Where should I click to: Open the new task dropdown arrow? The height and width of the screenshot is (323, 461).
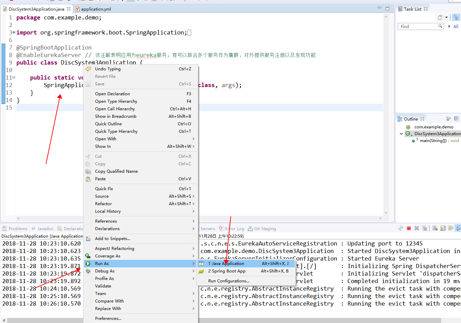pyautogui.click(x=446, y=17)
